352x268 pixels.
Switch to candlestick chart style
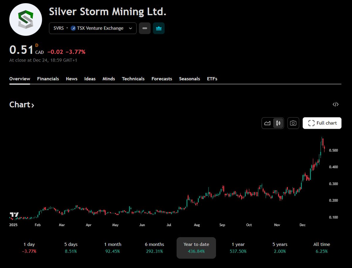[278, 123]
